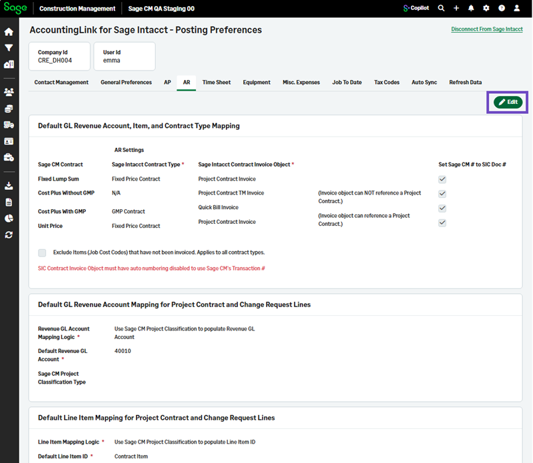
Task: Click the green Edit button
Action: click(x=508, y=102)
